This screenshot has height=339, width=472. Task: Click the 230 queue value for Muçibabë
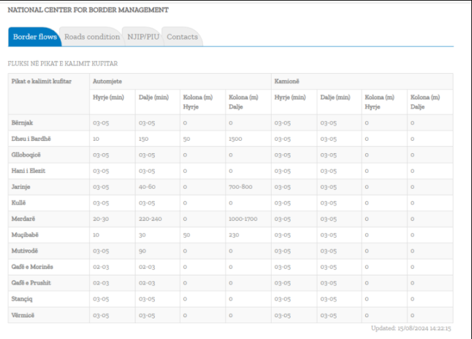pyautogui.click(x=234, y=235)
